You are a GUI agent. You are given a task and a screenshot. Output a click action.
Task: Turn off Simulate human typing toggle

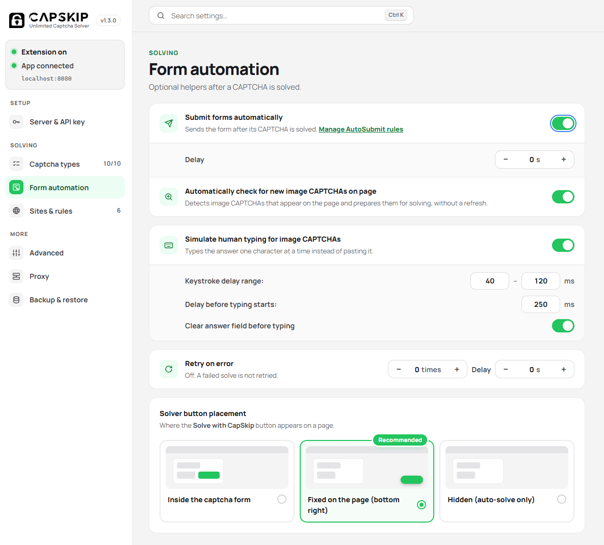563,245
